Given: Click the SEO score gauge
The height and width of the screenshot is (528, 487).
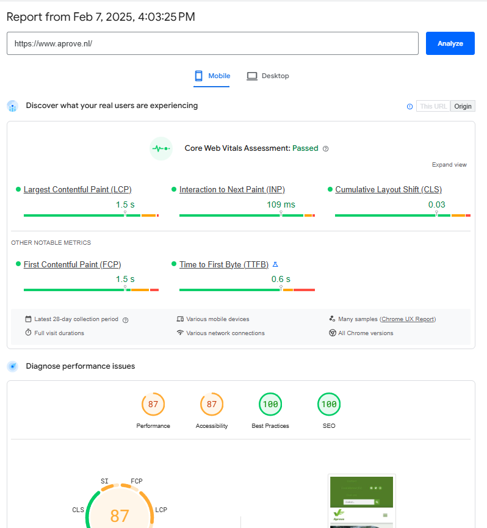Looking at the screenshot, I should [329, 404].
